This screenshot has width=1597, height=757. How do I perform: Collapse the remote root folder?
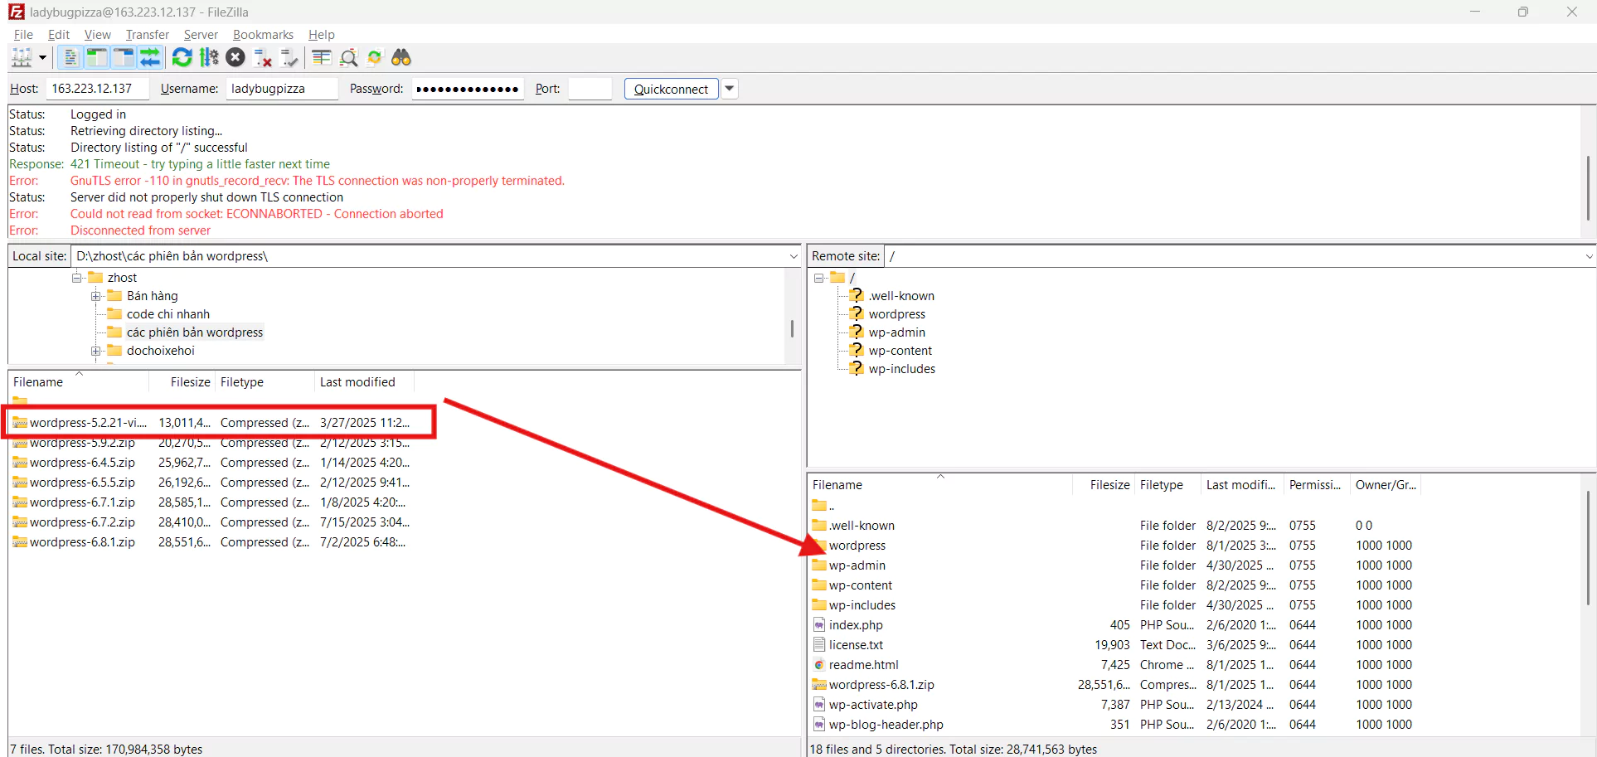pyautogui.click(x=819, y=278)
